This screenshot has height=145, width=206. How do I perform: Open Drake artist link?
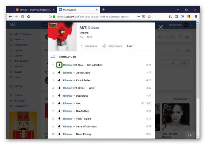(81, 88)
